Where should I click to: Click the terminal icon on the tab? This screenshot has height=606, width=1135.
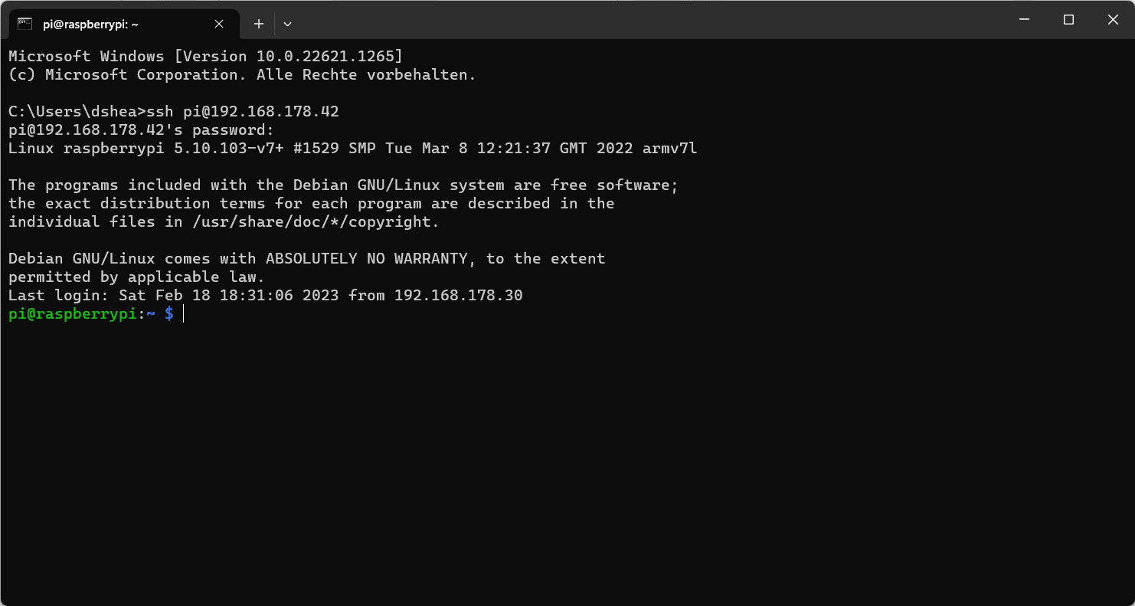click(x=25, y=24)
